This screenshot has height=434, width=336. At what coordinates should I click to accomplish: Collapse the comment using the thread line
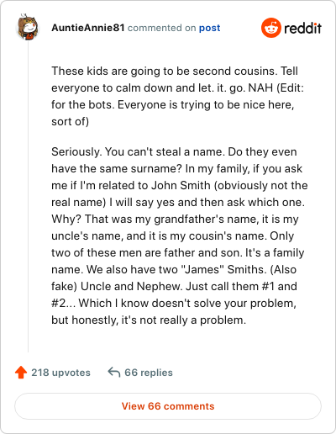(28, 196)
